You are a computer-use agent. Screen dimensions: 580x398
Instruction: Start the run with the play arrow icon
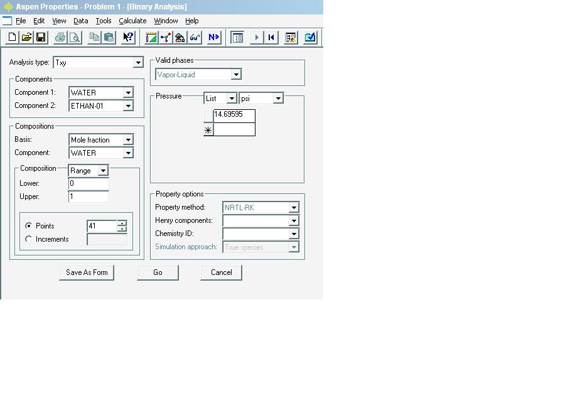256,37
